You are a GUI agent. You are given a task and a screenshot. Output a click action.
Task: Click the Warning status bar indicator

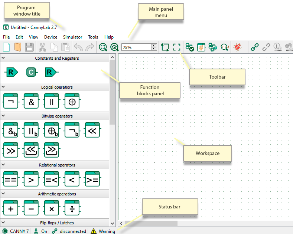pos(103,231)
